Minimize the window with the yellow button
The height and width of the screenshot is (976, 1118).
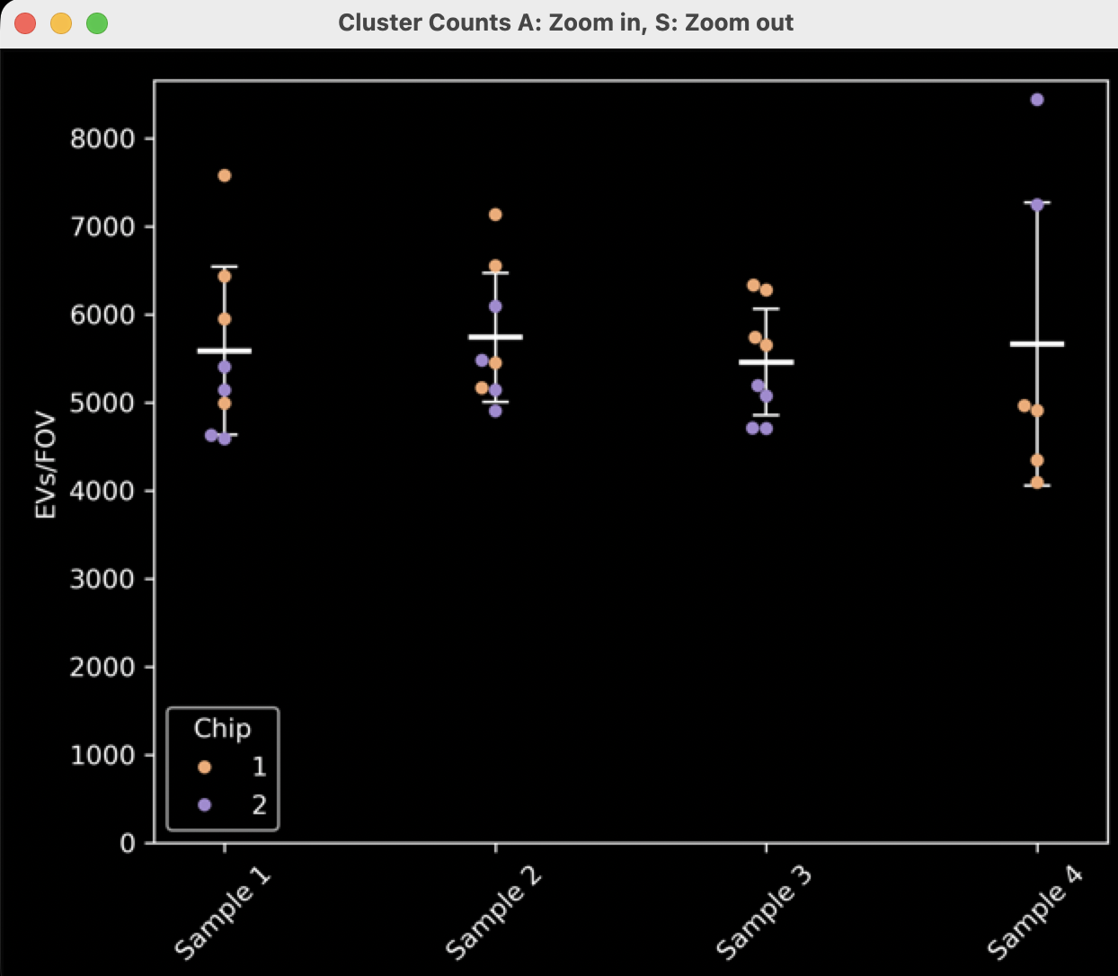click(61, 23)
